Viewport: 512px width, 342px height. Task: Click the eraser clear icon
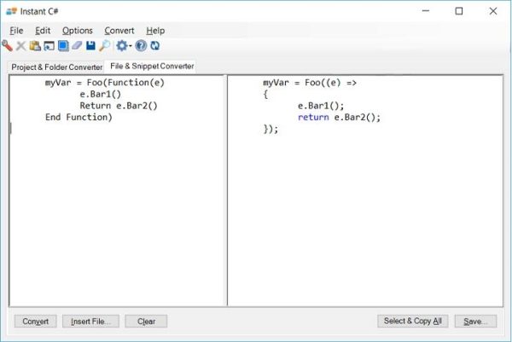[77, 46]
